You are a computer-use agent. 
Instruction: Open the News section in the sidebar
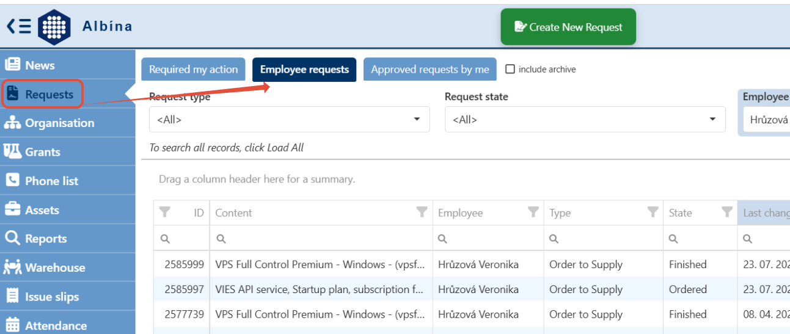coord(67,65)
